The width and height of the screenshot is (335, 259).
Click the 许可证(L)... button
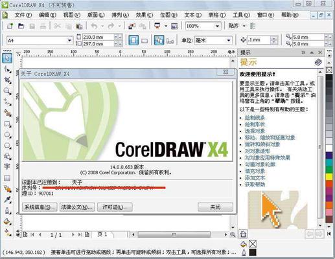[115, 207]
